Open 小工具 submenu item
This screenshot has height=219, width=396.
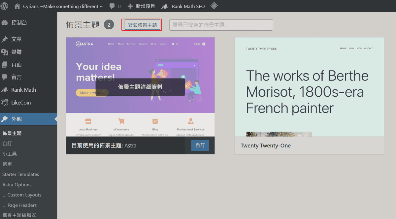click(x=10, y=154)
